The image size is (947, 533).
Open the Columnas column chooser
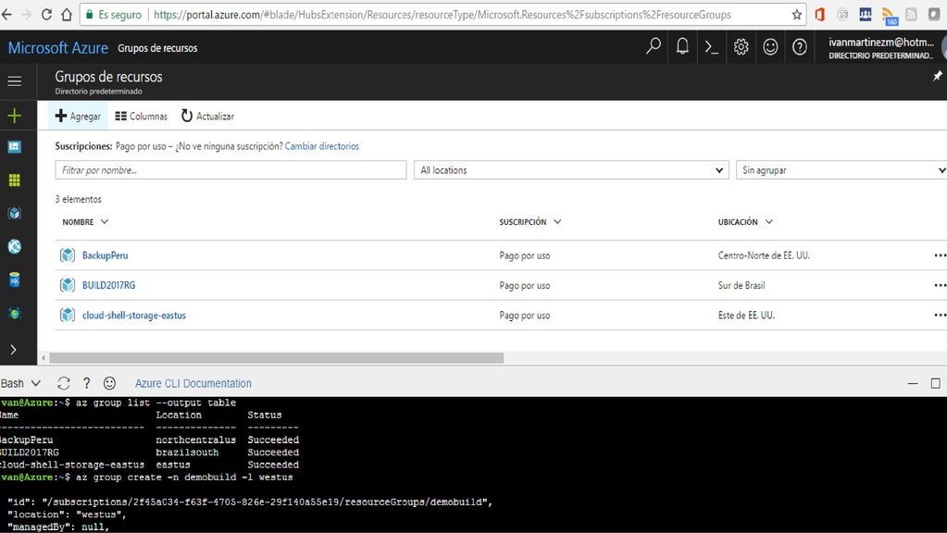coord(142,116)
